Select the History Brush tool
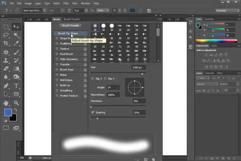The height and width of the screenshot is (161, 241). [x=16, y=60]
